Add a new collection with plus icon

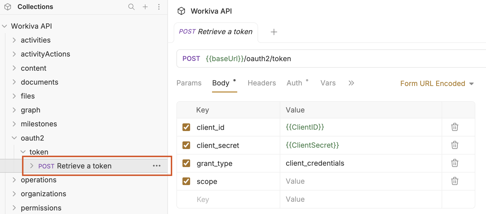145,7
